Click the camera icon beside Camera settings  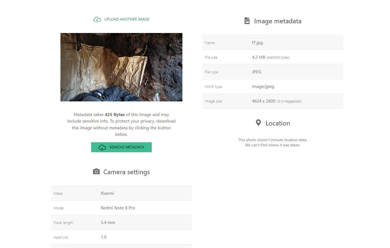(x=96, y=172)
